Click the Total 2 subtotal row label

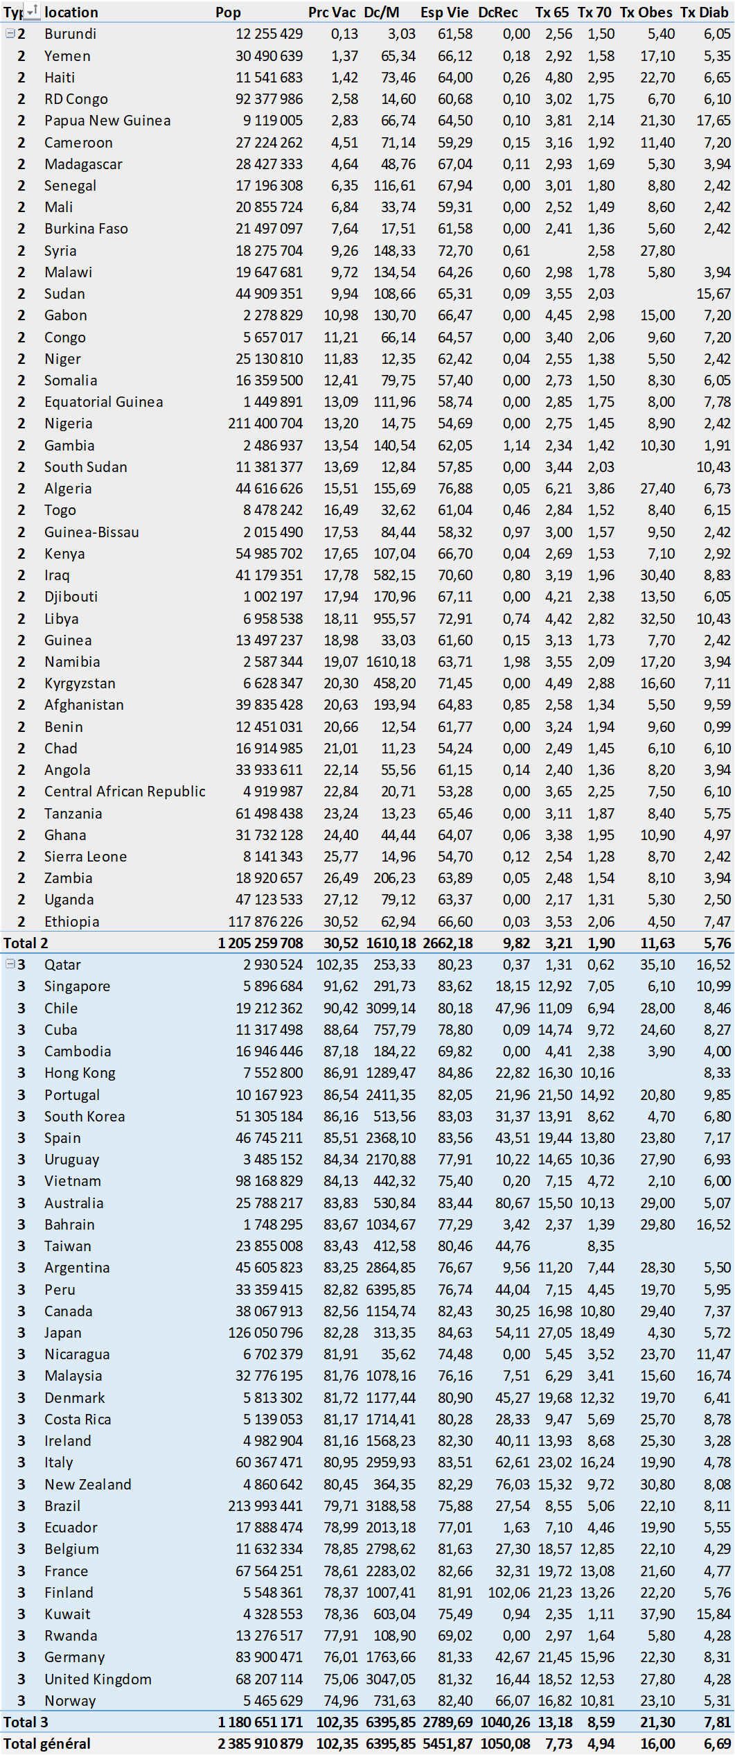point(26,943)
